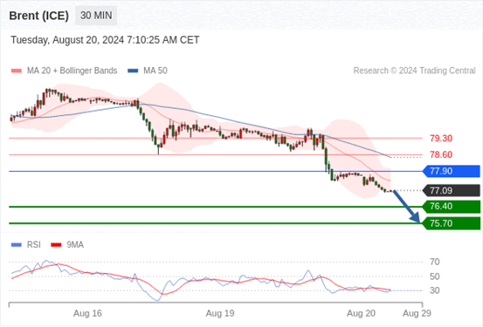483x327 pixels.
Task: Click the Aug 29 date axis label
Action: tap(417, 313)
